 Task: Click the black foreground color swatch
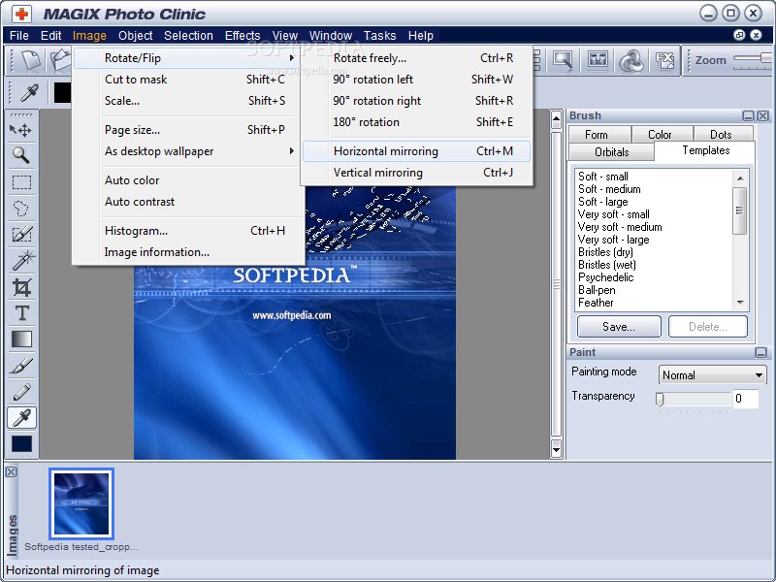62,92
